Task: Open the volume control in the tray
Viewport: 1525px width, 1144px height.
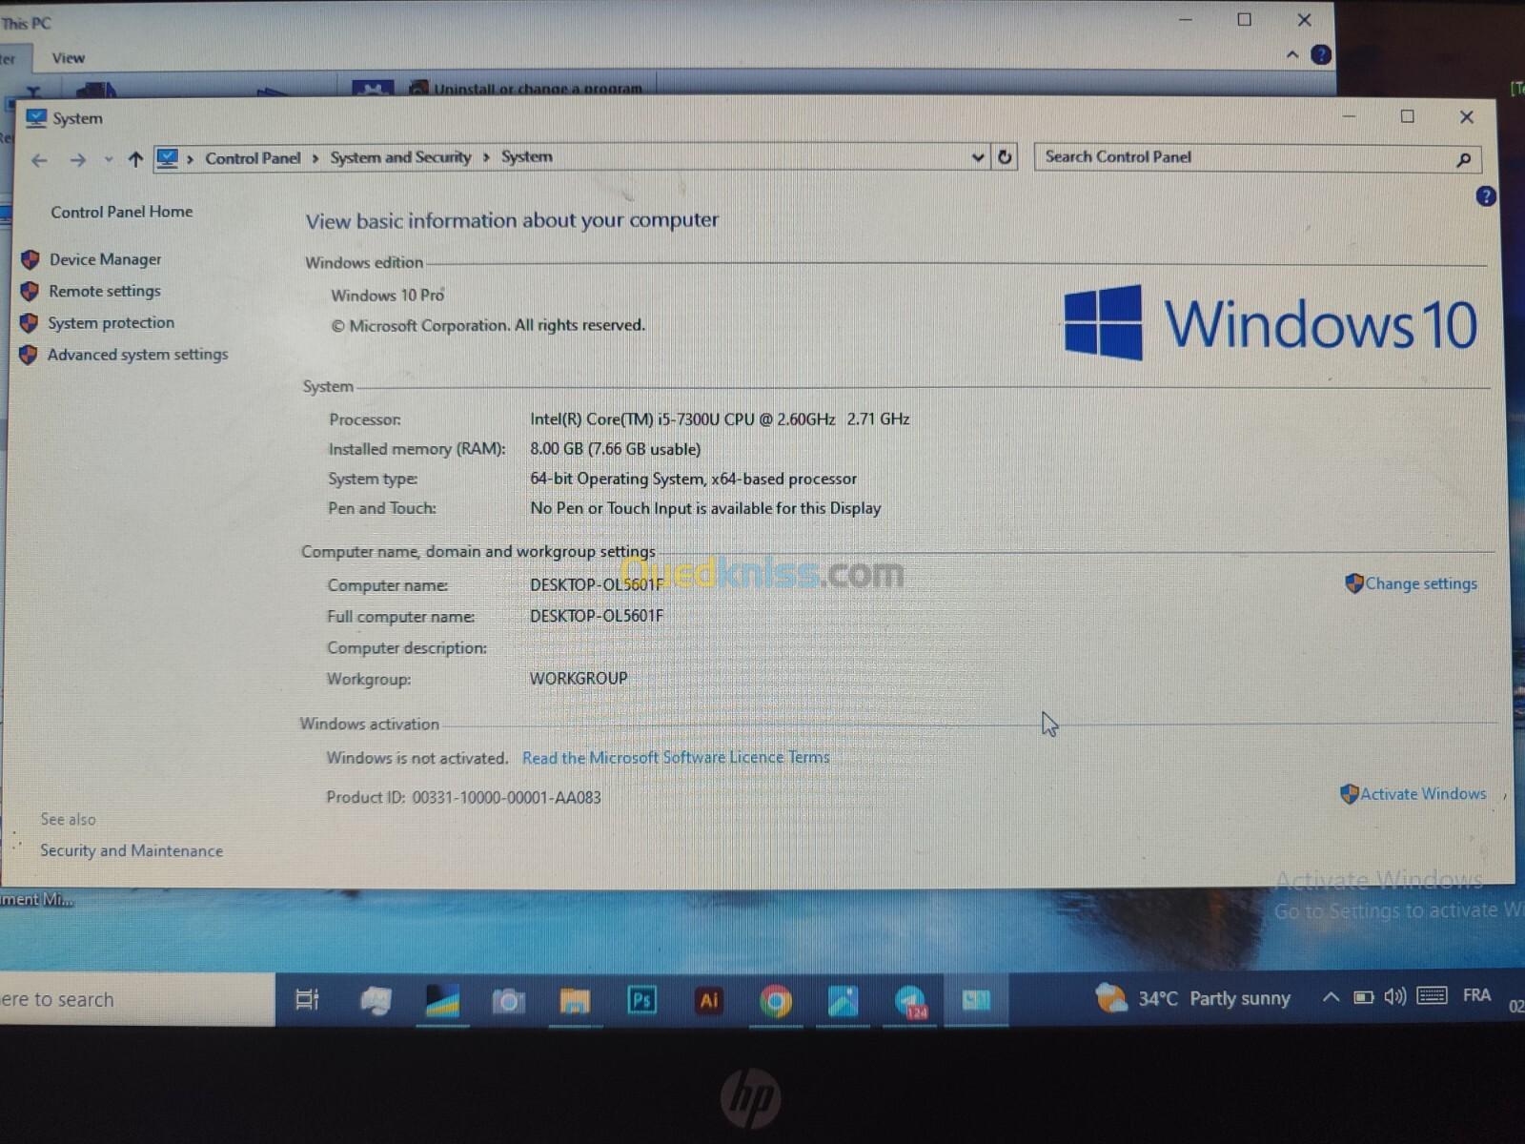Action: coord(1394,996)
